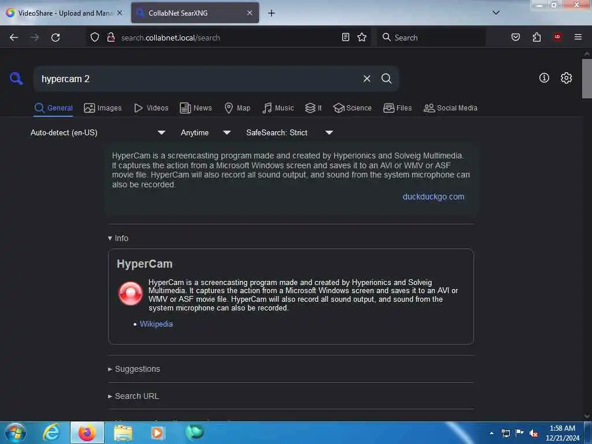Image resolution: width=592 pixels, height=444 pixels.
Task: Open Windows Media Player taskbar icon
Action: pyautogui.click(x=158, y=432)
